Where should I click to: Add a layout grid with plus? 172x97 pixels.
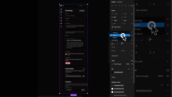(x=132, y=56)
